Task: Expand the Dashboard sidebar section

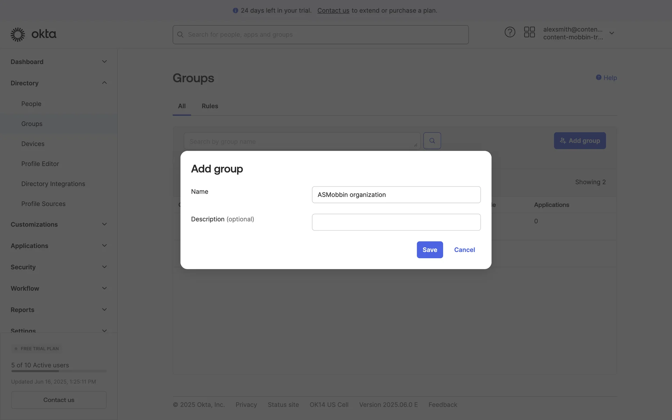Action: click(x=104, y=62)
